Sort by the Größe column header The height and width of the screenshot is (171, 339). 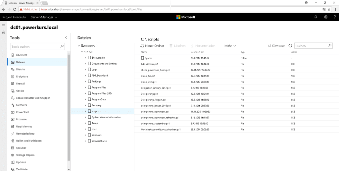coord(294,52)
